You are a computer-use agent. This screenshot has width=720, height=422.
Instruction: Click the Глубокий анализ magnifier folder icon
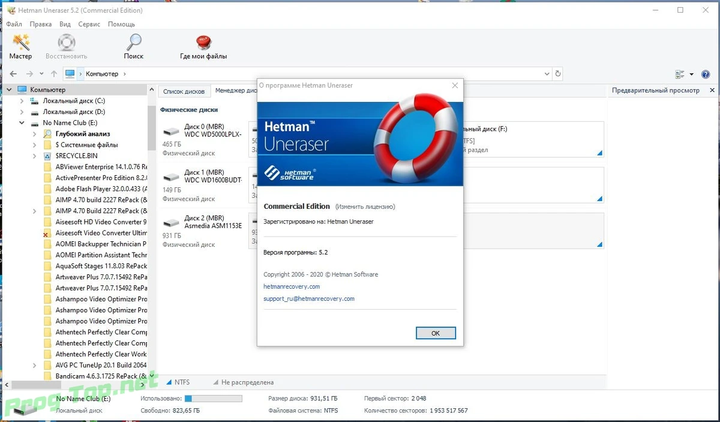coord(48,134)
